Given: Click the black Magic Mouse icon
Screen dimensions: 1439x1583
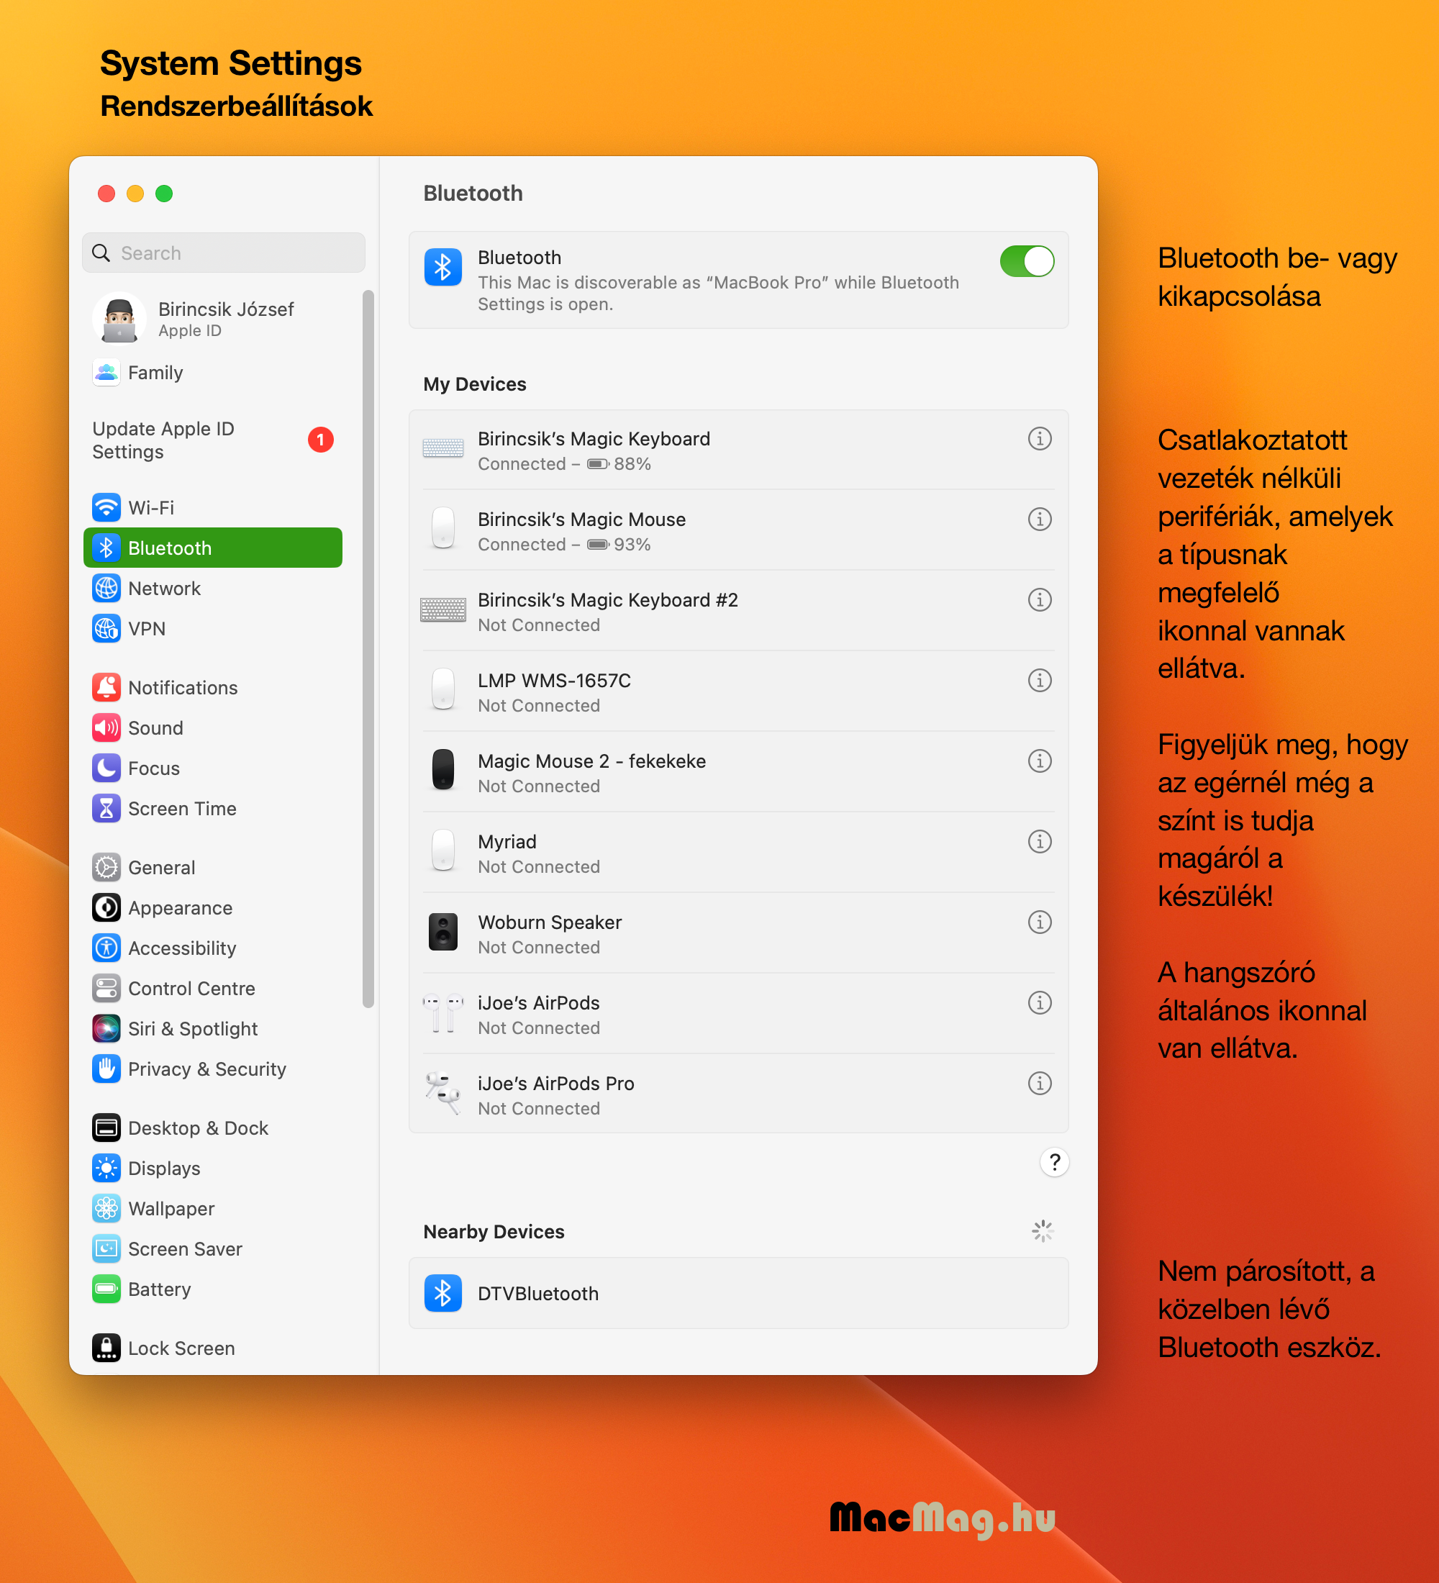Looking at the screenshot, I should pos(442,768).
